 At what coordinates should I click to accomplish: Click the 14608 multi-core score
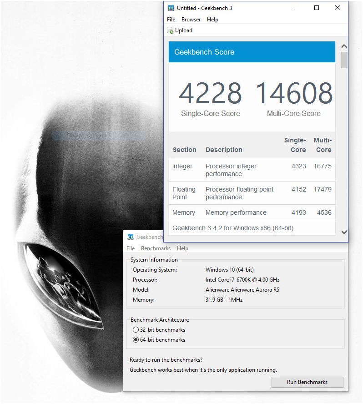pos(294,93)
